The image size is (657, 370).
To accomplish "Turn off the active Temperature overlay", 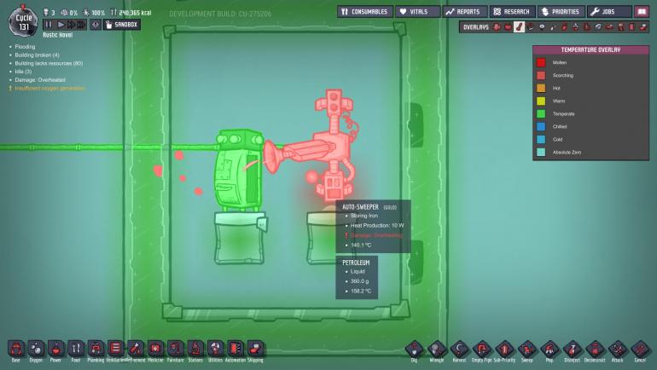I will coord(519,27).
